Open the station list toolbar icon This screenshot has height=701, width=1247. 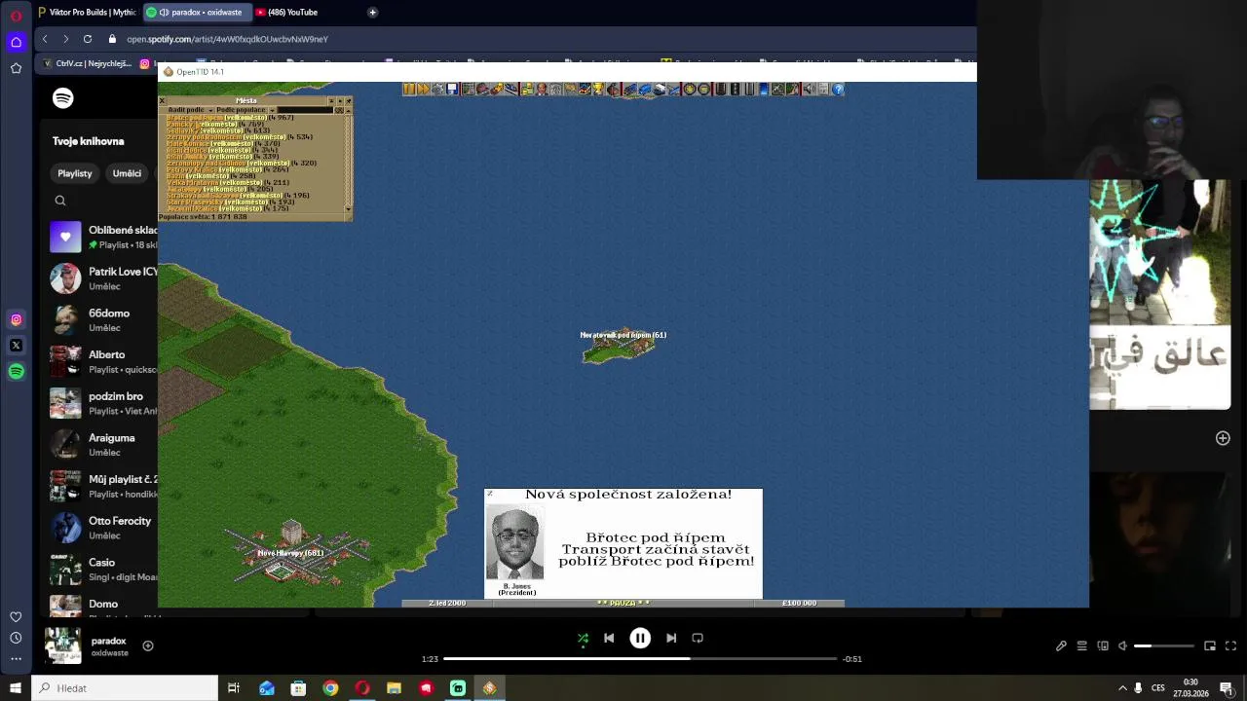[x=510, y=89]
